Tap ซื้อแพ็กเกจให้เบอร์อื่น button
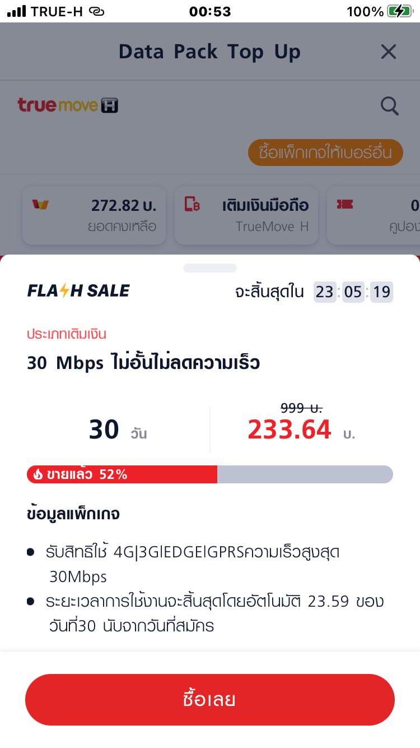 pyautogui.click(x=325, y=153)
